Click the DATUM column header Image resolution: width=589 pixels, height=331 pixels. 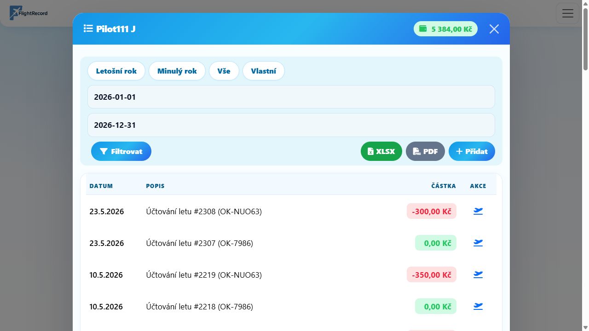(x=101, y=186)
